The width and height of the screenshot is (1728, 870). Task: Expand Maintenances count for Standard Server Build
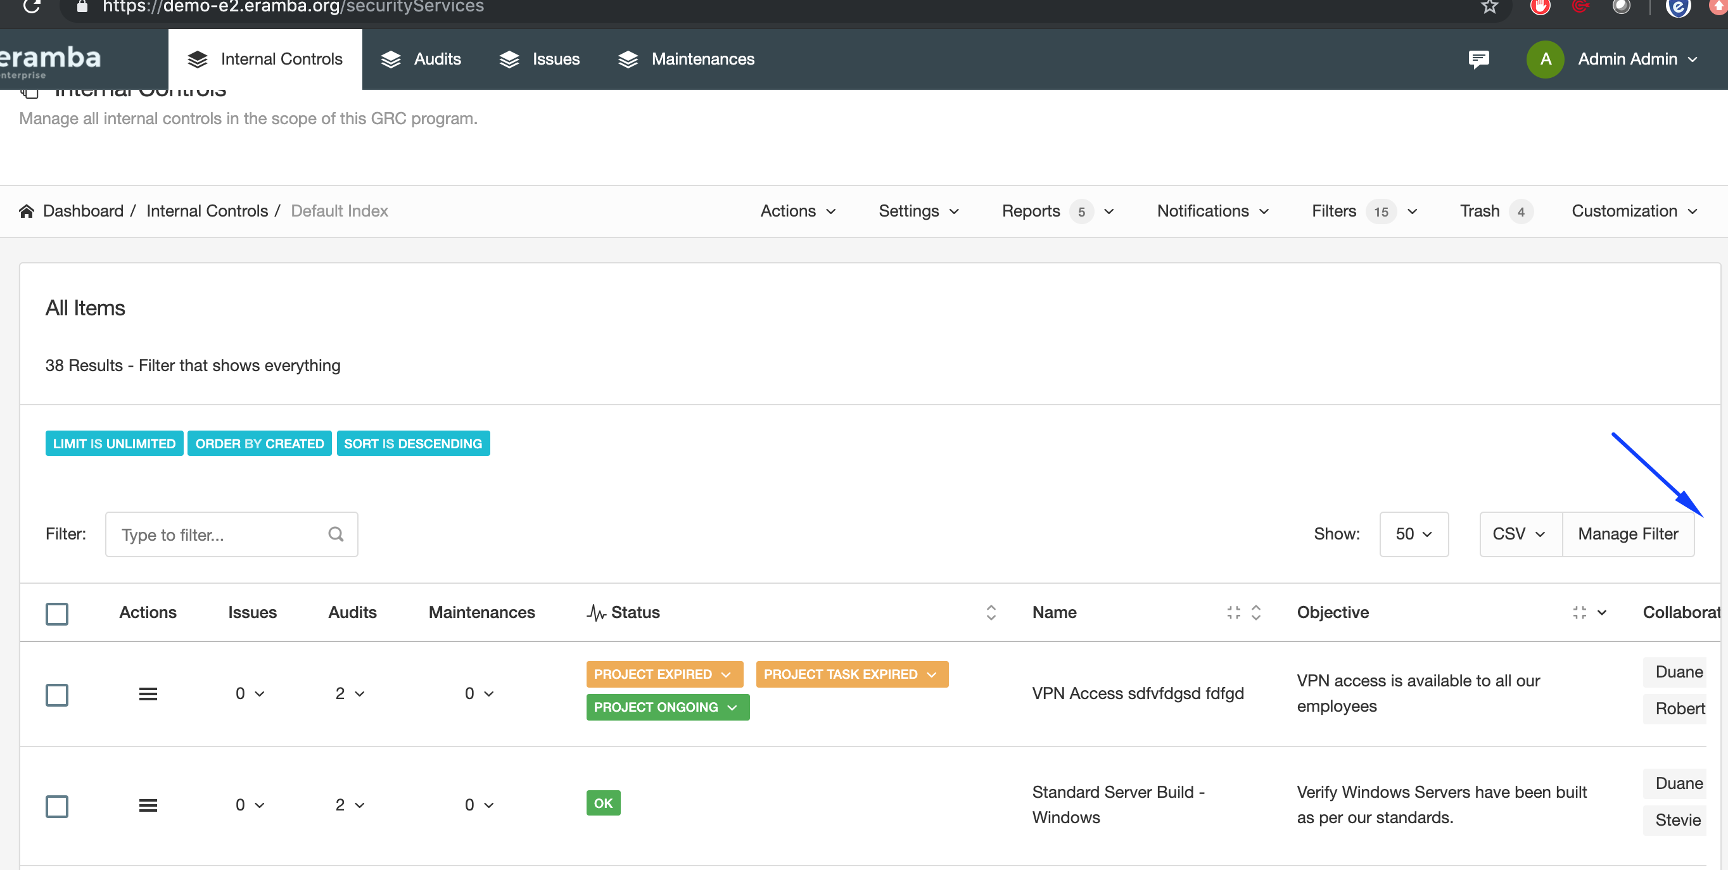coord(479,805)
